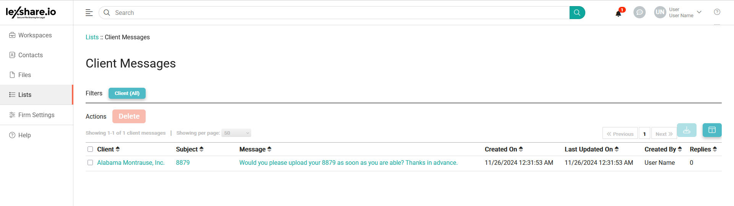Expand the User Name account chevron

point(699,12)
